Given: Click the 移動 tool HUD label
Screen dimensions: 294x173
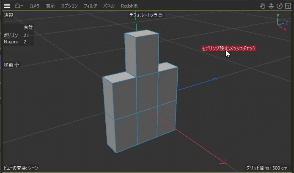Looking at the screenshot, I should coord(8,65).
